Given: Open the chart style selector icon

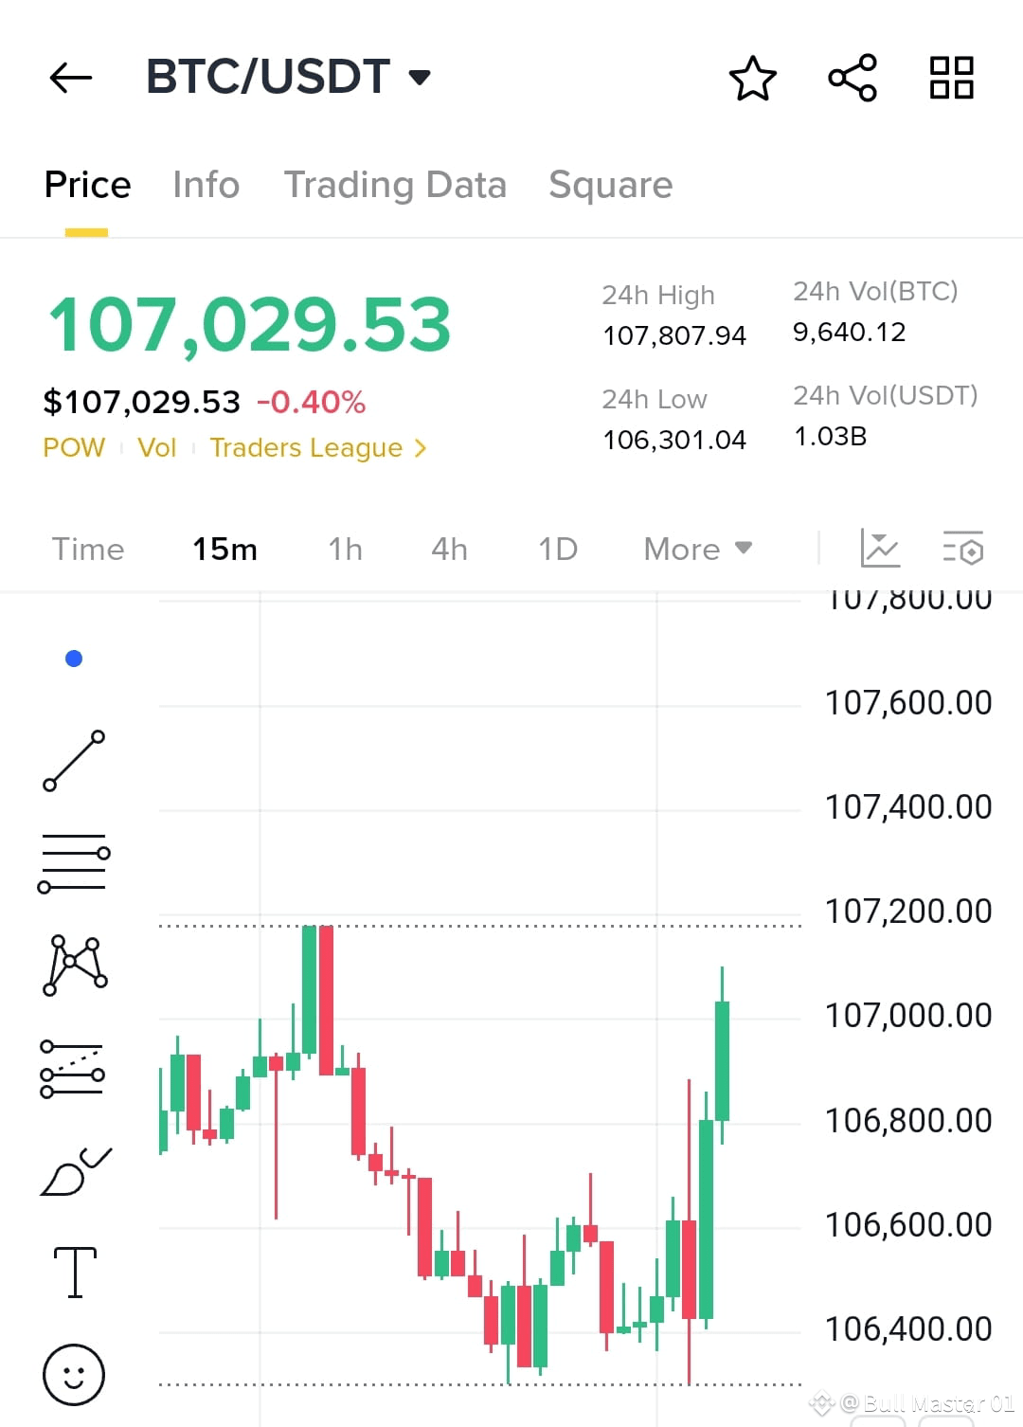Looking at the screenshot, I should (x=881, y=549).
